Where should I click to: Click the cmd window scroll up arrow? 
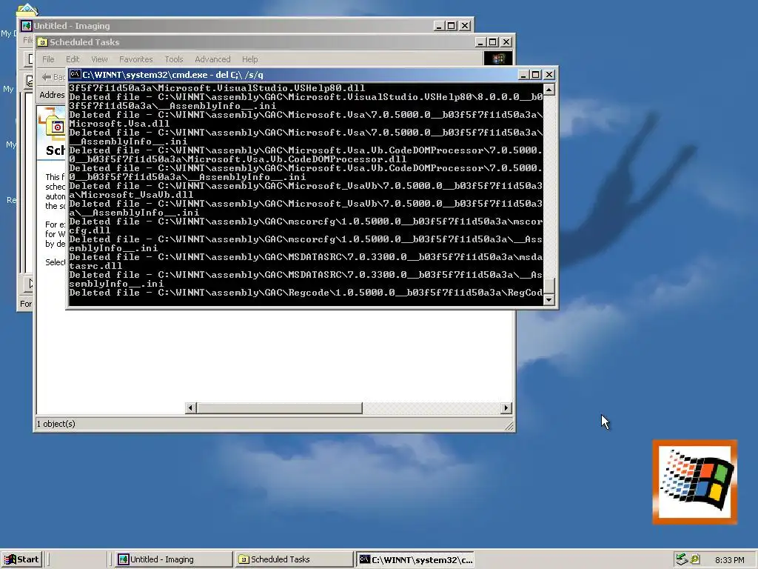(549, 90)
